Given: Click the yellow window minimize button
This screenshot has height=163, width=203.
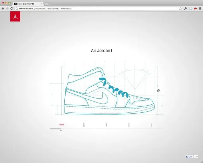Looking at the screenshot, I should tap(6, 3).
